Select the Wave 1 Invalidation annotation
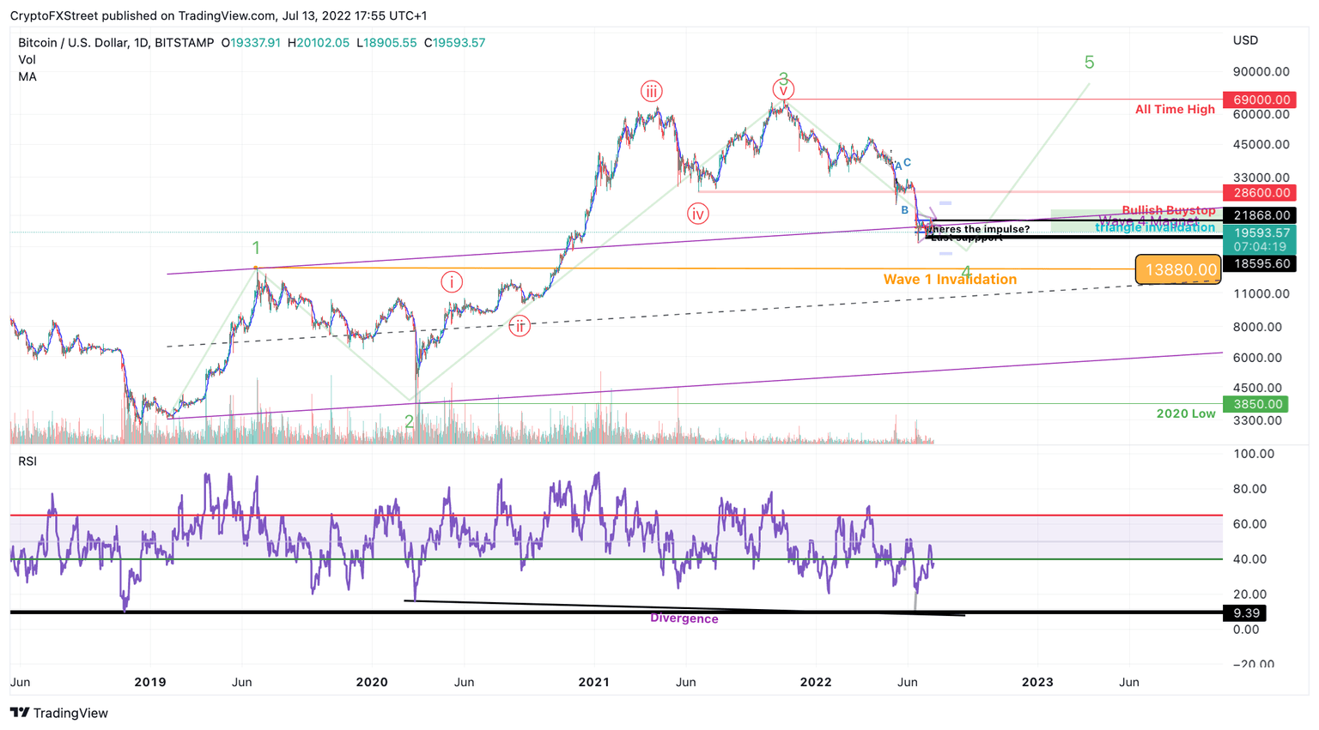This screenshot has width=1319, height=730. coord(949,280)
